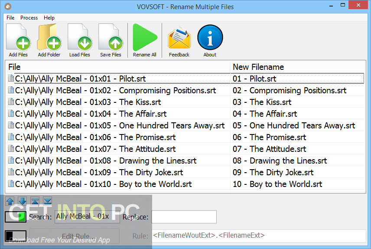Click new filename '02 - Compromising Positions.srt'
The width and height of the screenshot is (371, 249).
290,90
